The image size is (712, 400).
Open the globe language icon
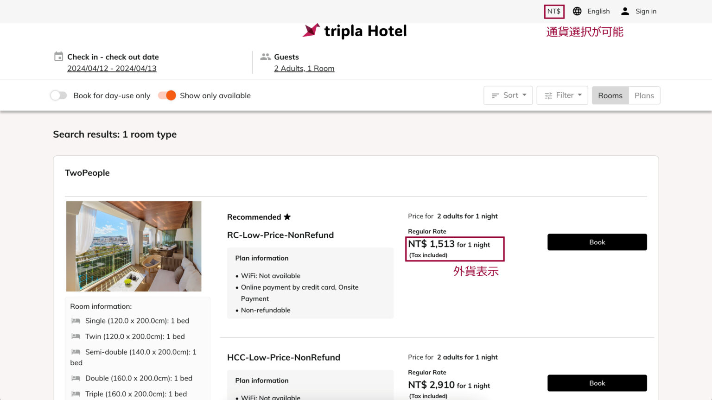click(x=577, y=11)
